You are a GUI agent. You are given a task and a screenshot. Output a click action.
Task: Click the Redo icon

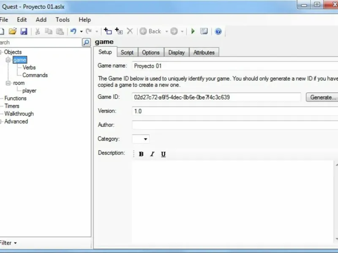pyautogui.click(x=89, y=31)
